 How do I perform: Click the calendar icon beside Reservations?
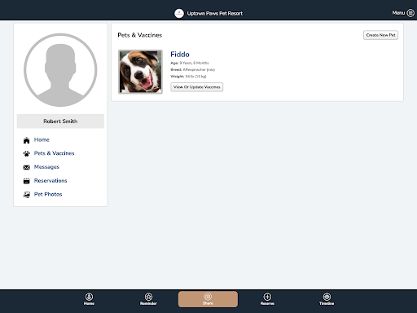coord(26,181)
